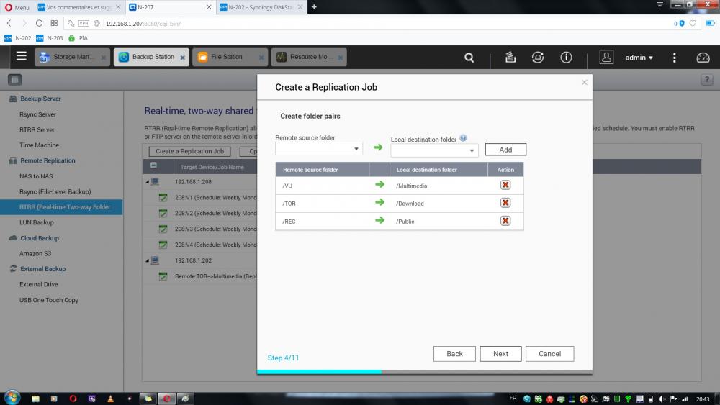
Task: Click the Add folder pair button
Action: [x=505, y=150]
